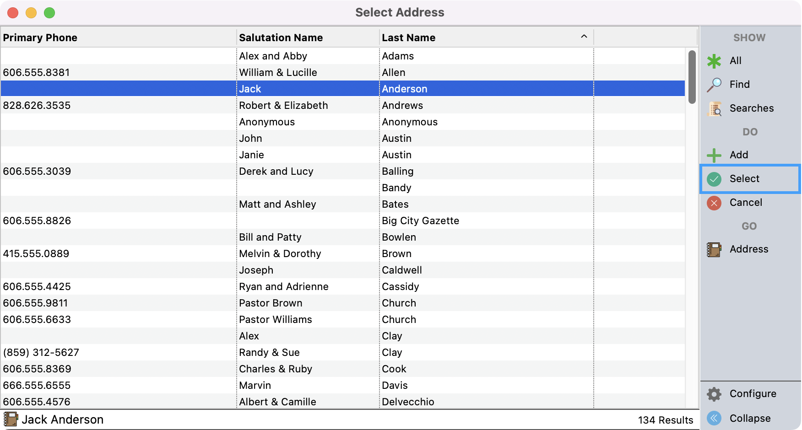802x430 pixels.
Task: Toggle Last Name sort order chevron
Action: (583, 36)
